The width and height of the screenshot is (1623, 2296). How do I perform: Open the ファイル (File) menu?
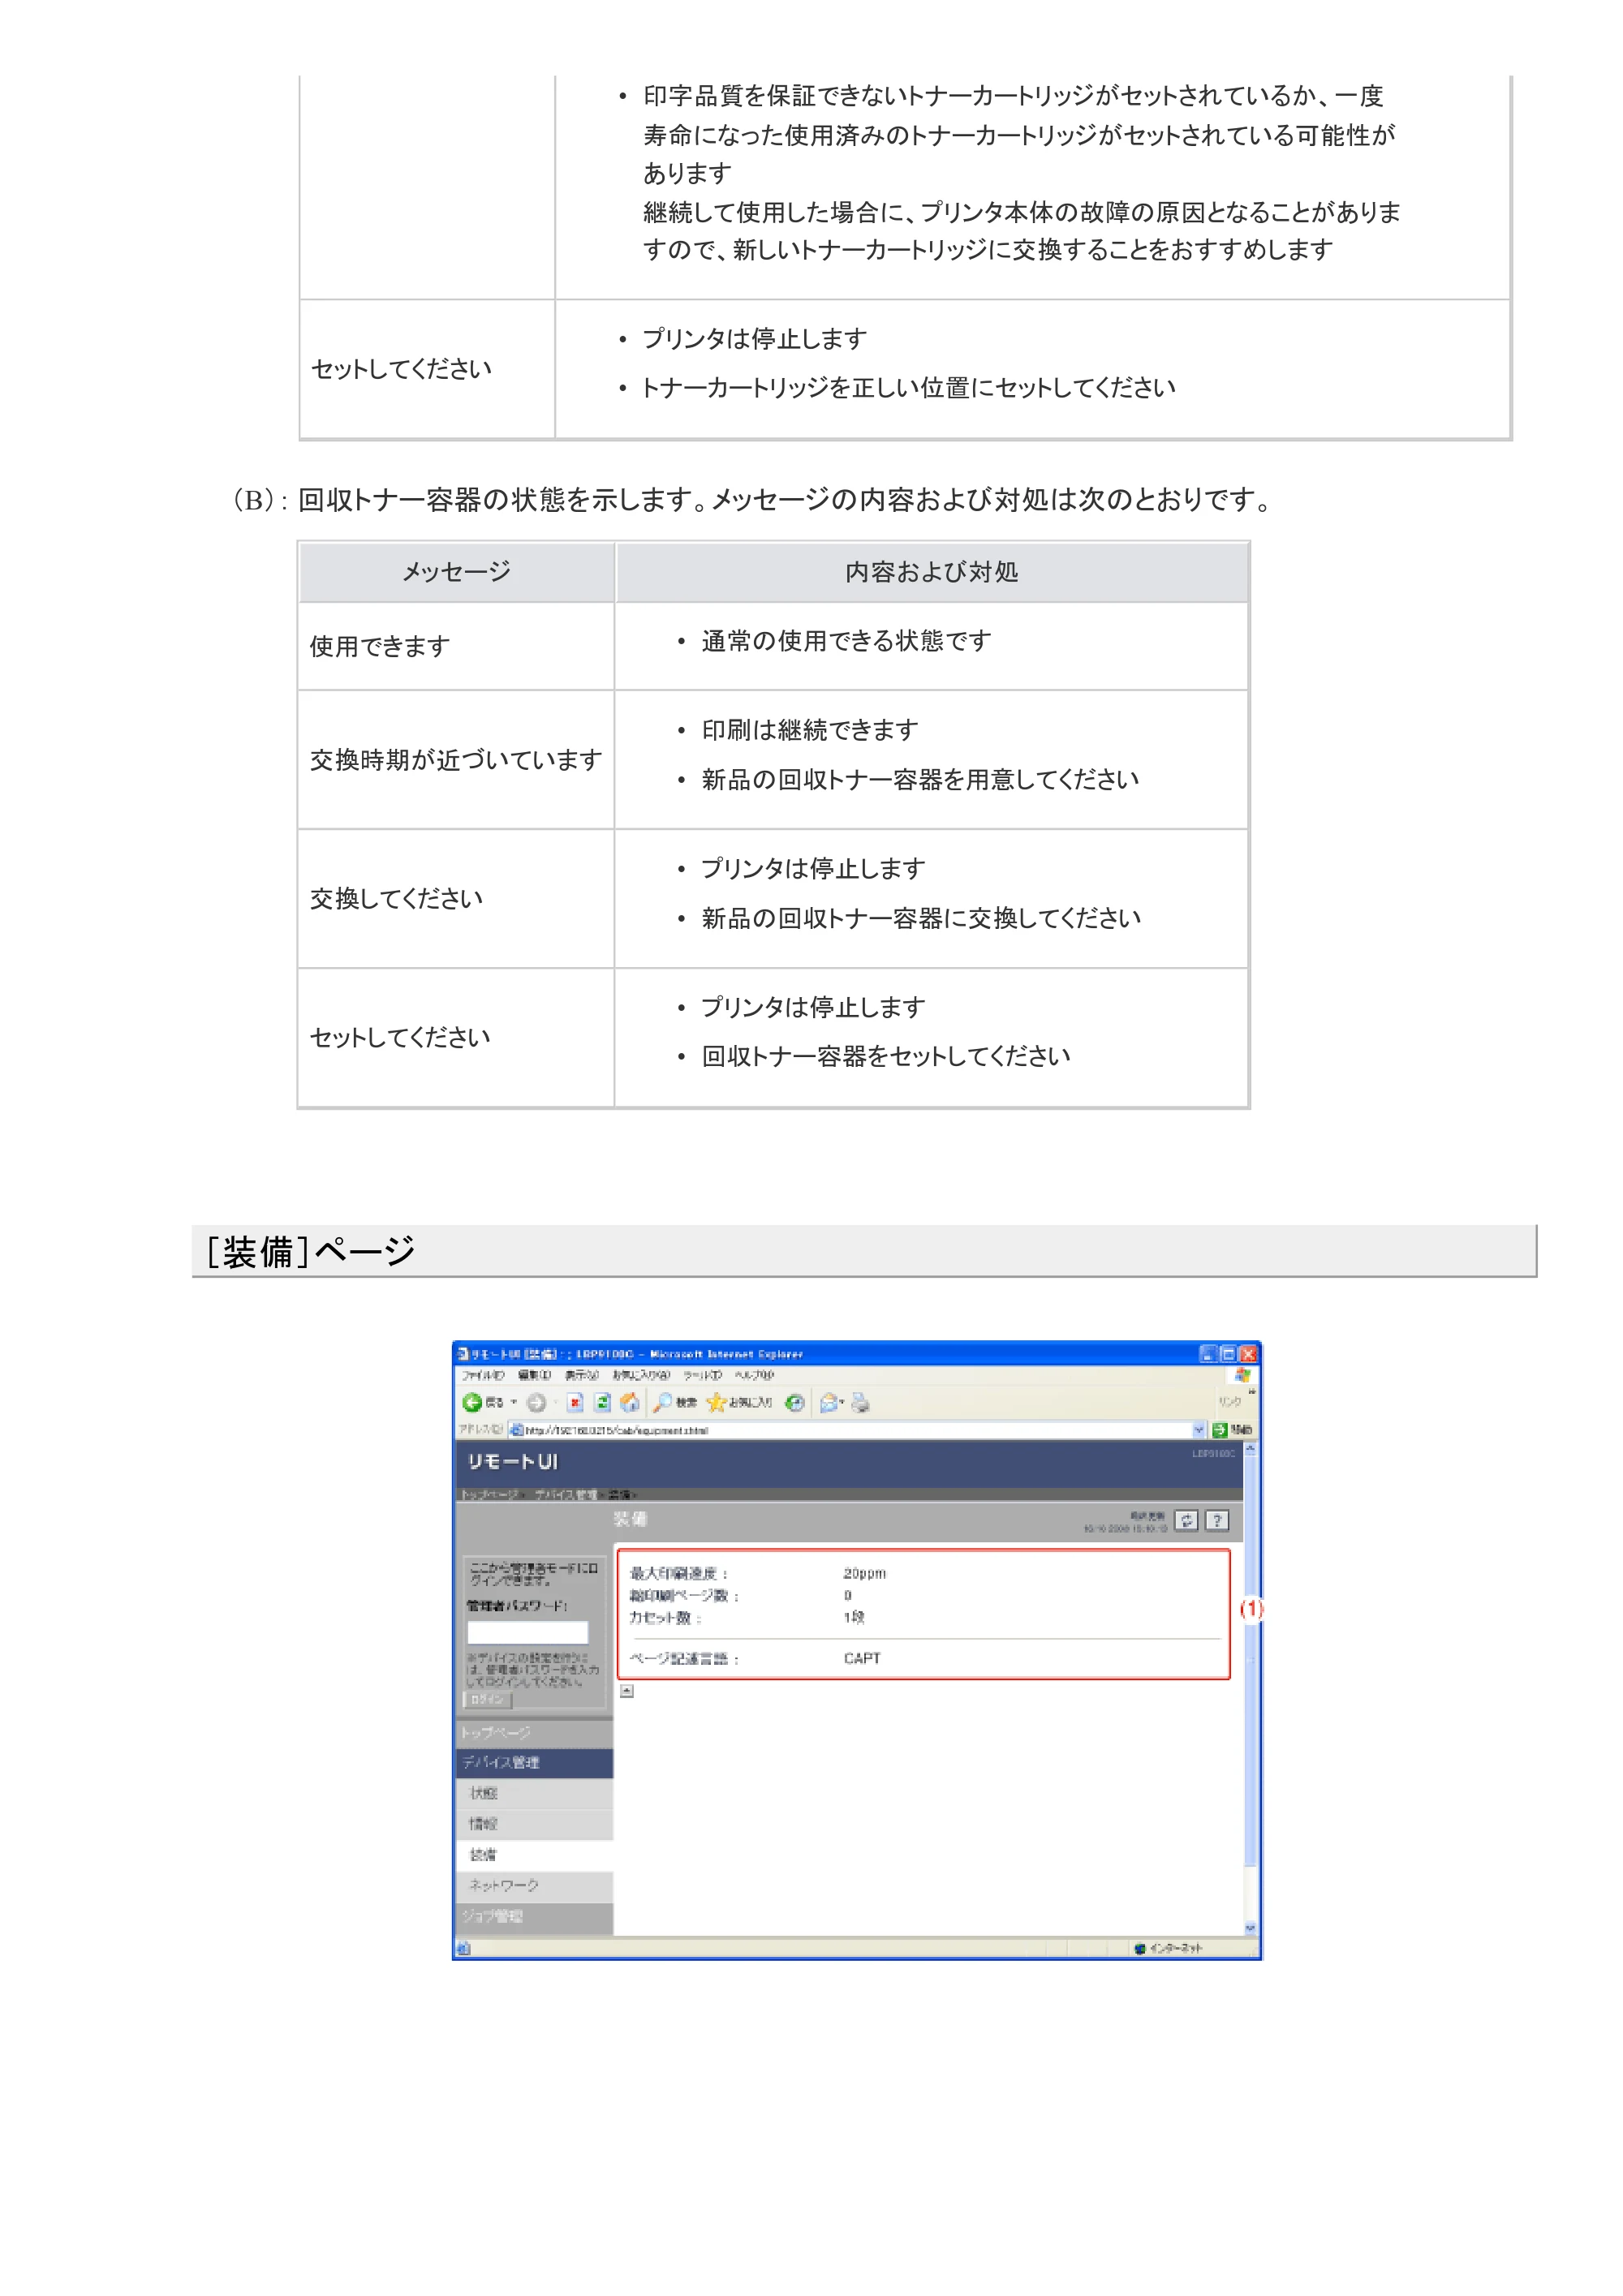coord(483,1375)
